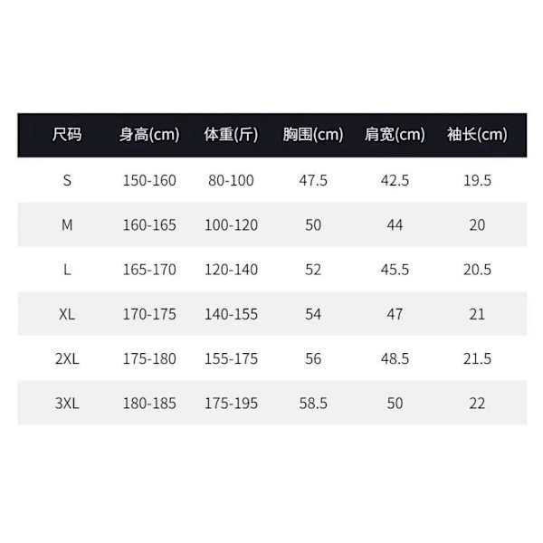Select the M size row label
The image size is (543, 543).
pos(67,224)
